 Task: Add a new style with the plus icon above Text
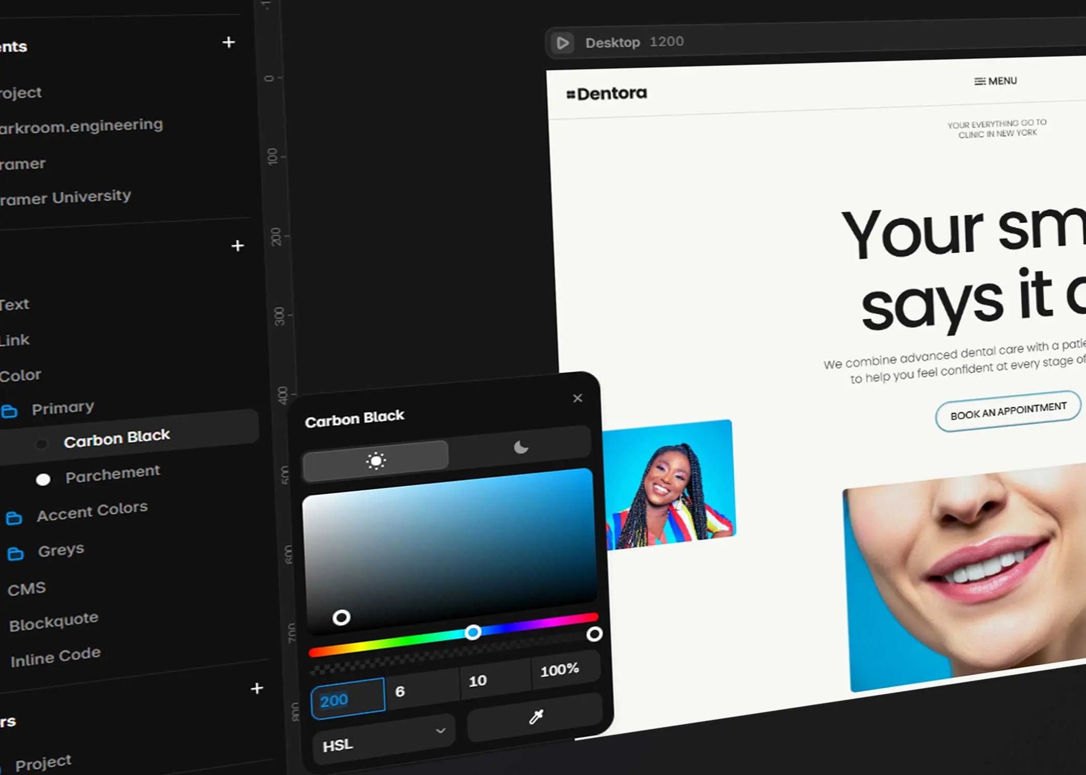click(237, 245)
